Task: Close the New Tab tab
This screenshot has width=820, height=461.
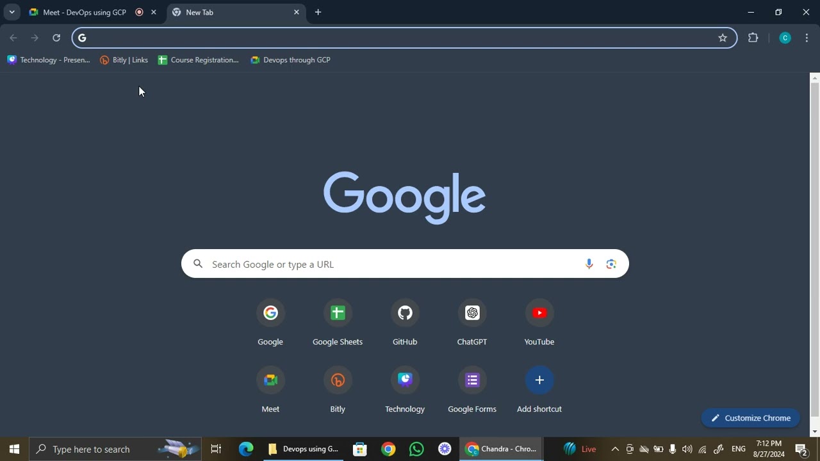Action: click(297, 12)
